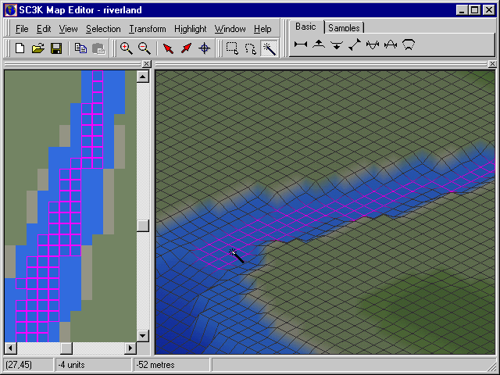This screenshot has width=500, height=375.
Task: Click the overview pane's scroll left arrow
Action: coord(10,348)
